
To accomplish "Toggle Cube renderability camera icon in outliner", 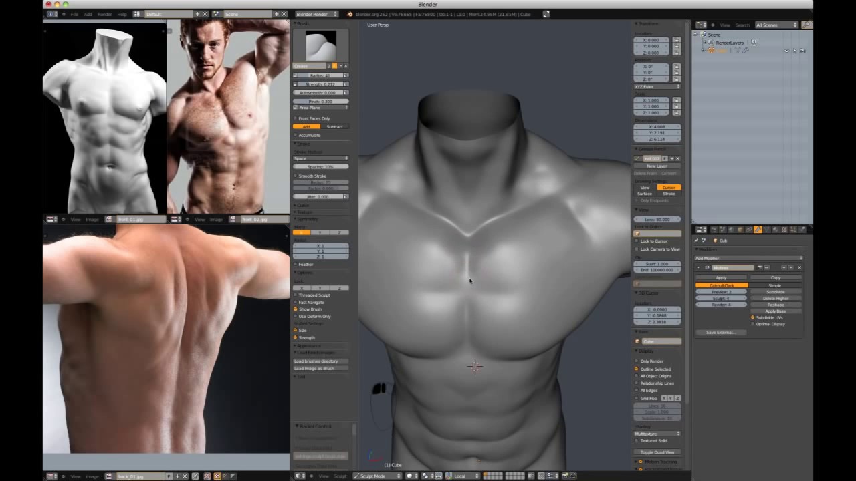I will tap(802, 51).
